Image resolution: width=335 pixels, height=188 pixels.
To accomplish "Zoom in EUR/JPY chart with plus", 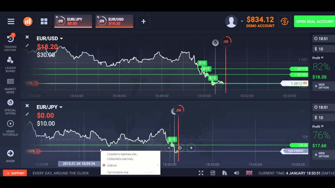I will point(191,148).
